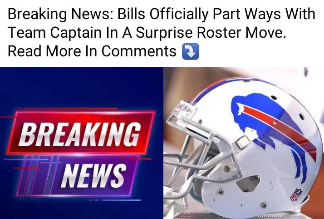324x219 pixels.
Task: Click the 'Read More In Comments' text
Action: pos(92,51)
